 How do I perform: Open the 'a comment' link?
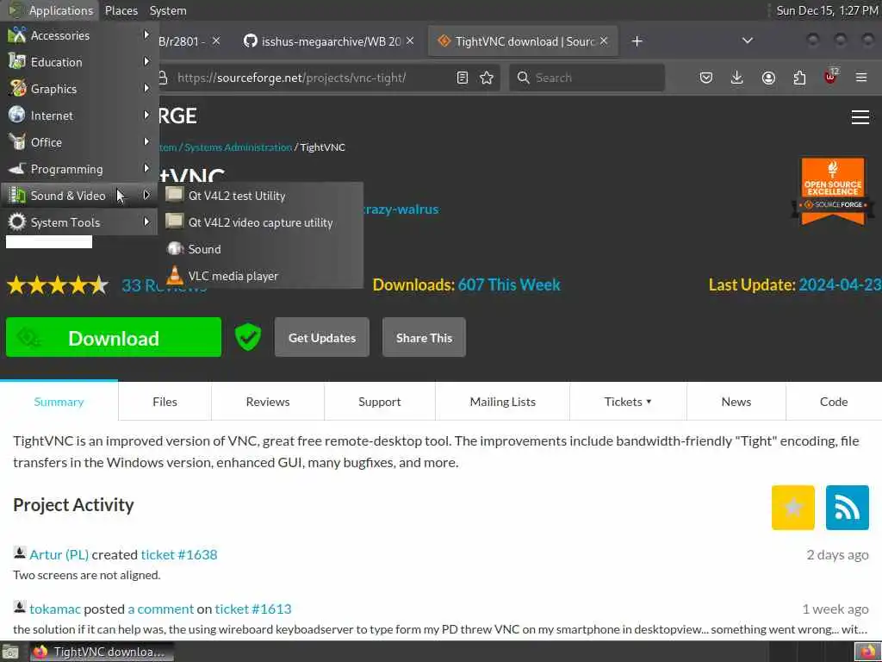pyautogui.click(x=160, y=609)
